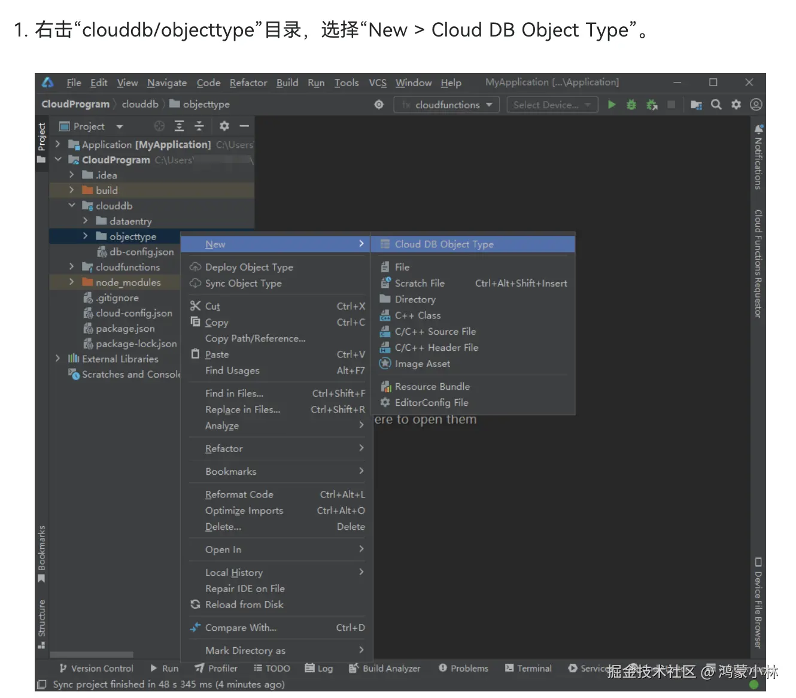The height and width of the screenshot is (698, 796).
Task: Select Resource Bundle in New submenu
Action: point(473,387)
